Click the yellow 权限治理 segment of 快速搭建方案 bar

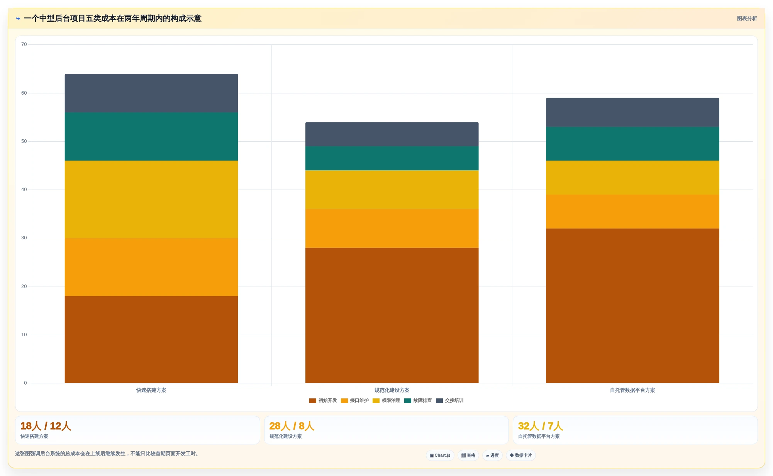coord(151,199)
